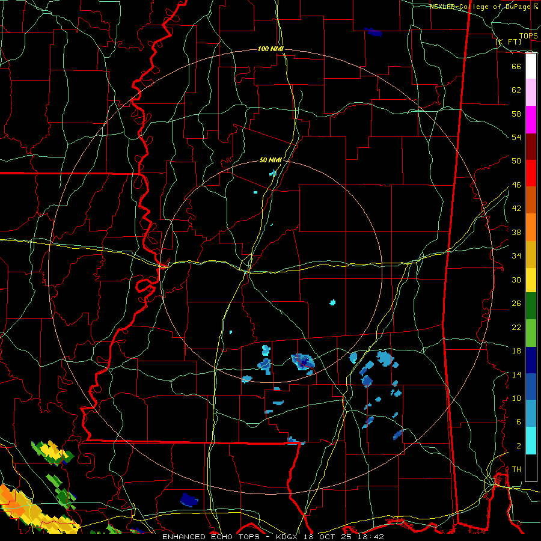Click the dark maroon legend swatch
The image size is (541, 541).
point(531,146)
